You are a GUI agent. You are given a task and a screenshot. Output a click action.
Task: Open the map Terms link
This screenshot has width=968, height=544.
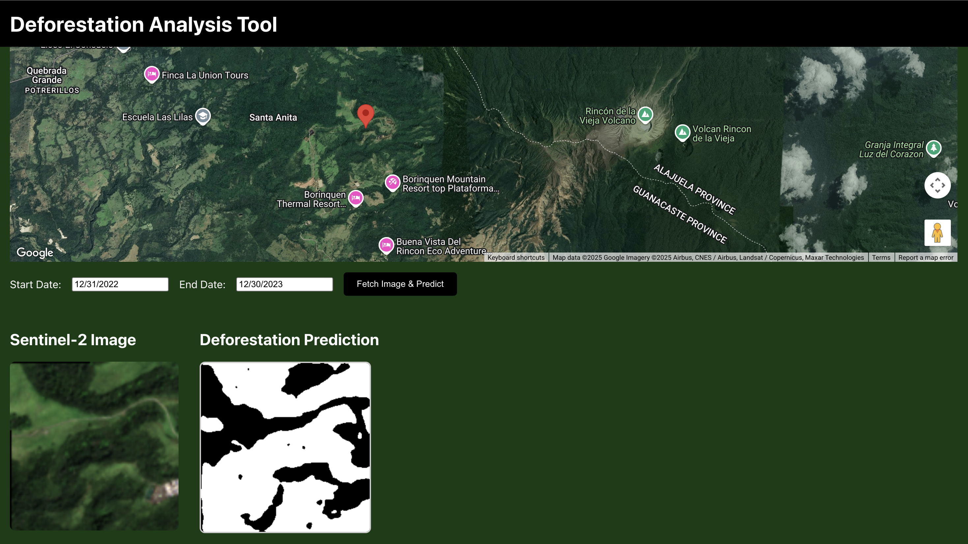click(881, 257)
